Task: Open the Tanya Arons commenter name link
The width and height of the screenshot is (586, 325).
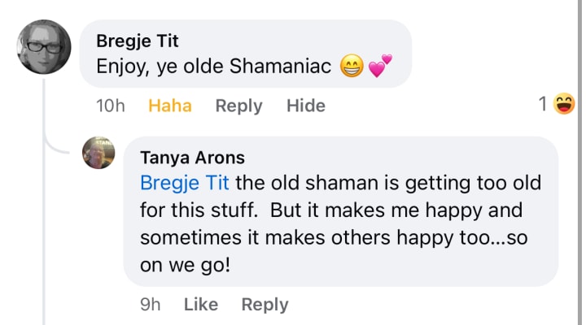Action: pyautogui.click(x=192, y=158)
